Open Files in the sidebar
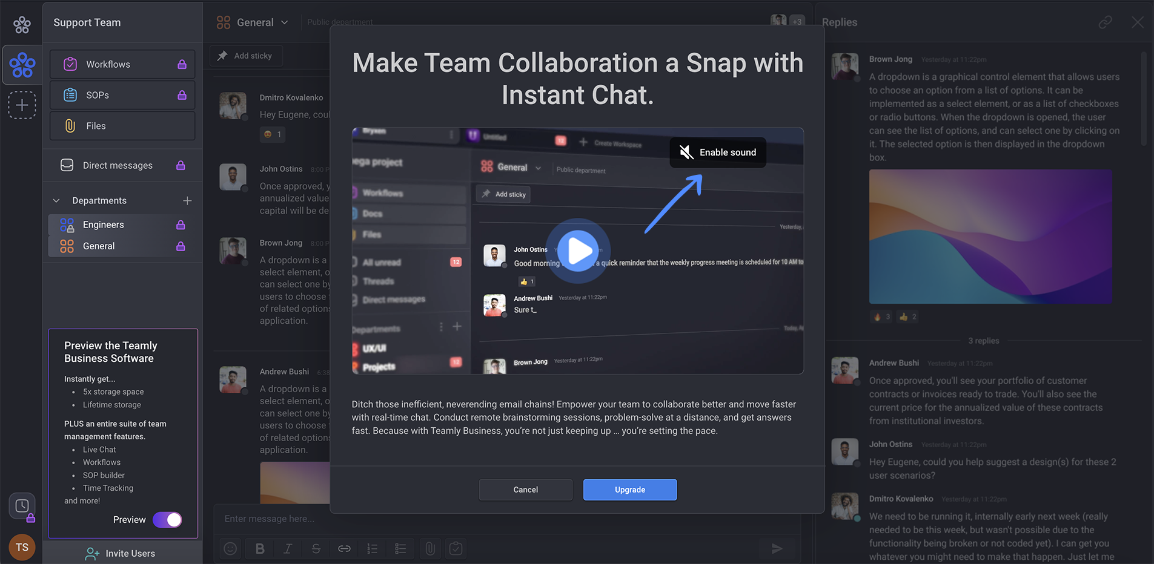This screenshot has height=564, width=1154. point(122,126)
